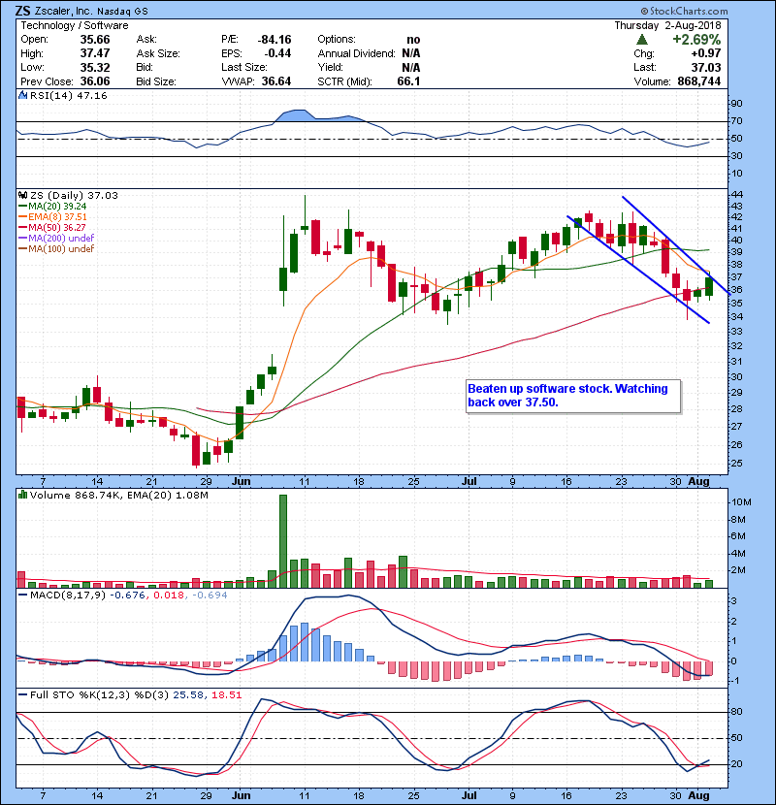Click the ZS (Daily) candlestick icon
Viewport: 776px width, 805px height.
[x=22, y=196]
